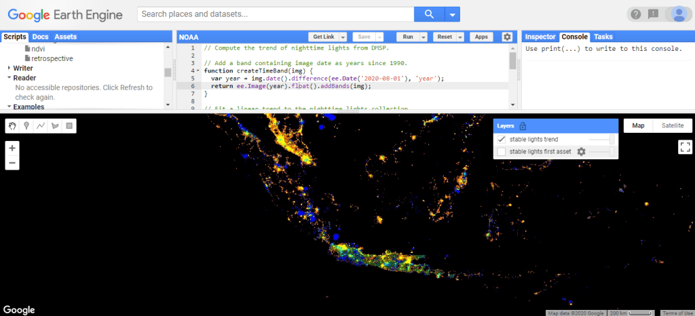Switch the basemap to Satellite

click(673, 125)
